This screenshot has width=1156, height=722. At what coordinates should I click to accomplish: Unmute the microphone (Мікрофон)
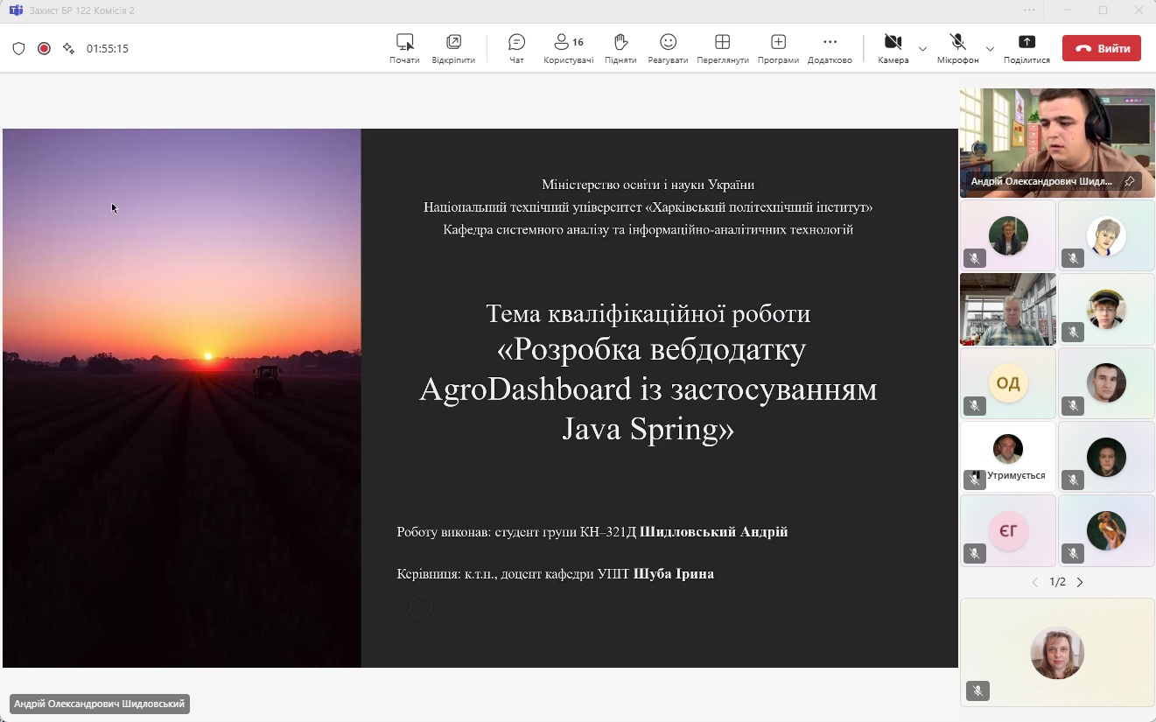pos(957,48)
